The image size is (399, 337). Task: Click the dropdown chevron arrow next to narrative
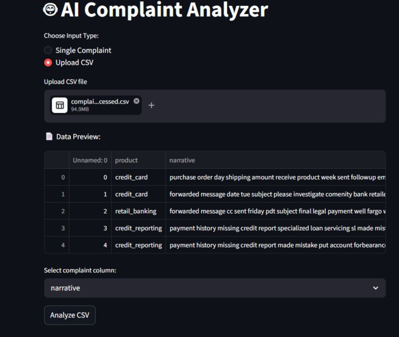click(375, 288)
